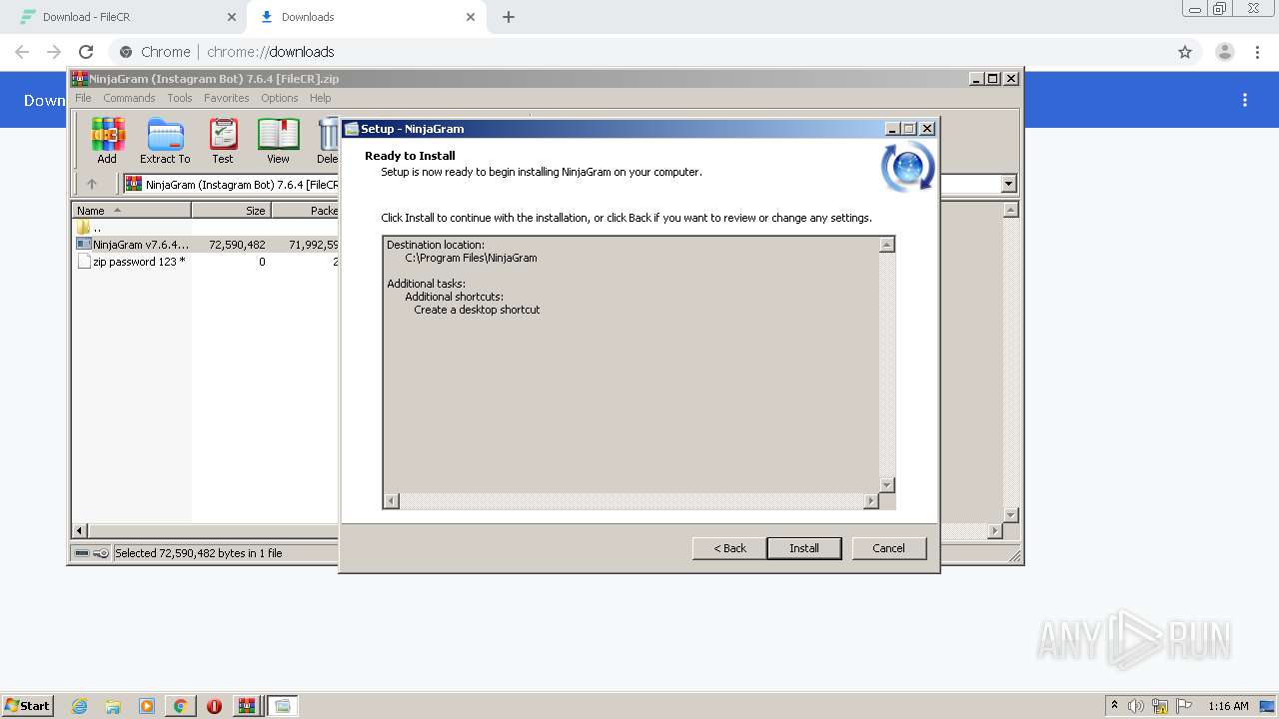Close the Downloads tab
This screenshot has height=719, width=1279.
tap(471, 17)
